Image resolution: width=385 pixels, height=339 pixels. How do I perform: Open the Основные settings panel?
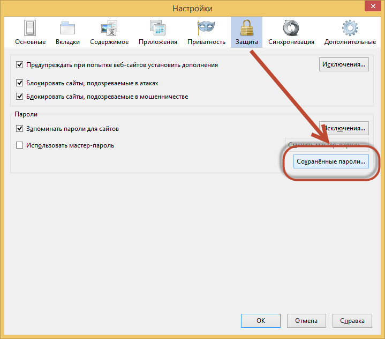(30, 32)
